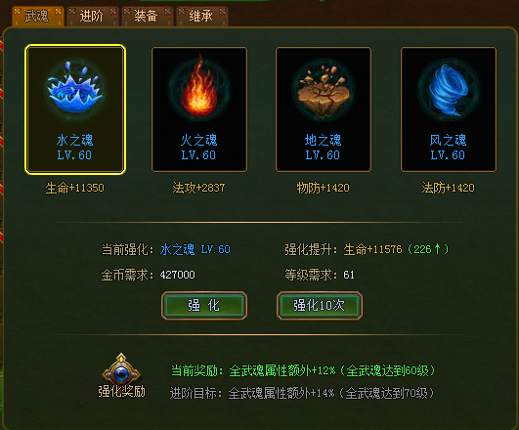Click the 当前奖励 green bonus text
This screenshot has height=430, width=519.
(x=303, y=370)
